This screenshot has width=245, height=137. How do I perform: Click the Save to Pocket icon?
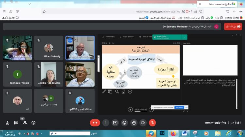(x=17, y=11)
